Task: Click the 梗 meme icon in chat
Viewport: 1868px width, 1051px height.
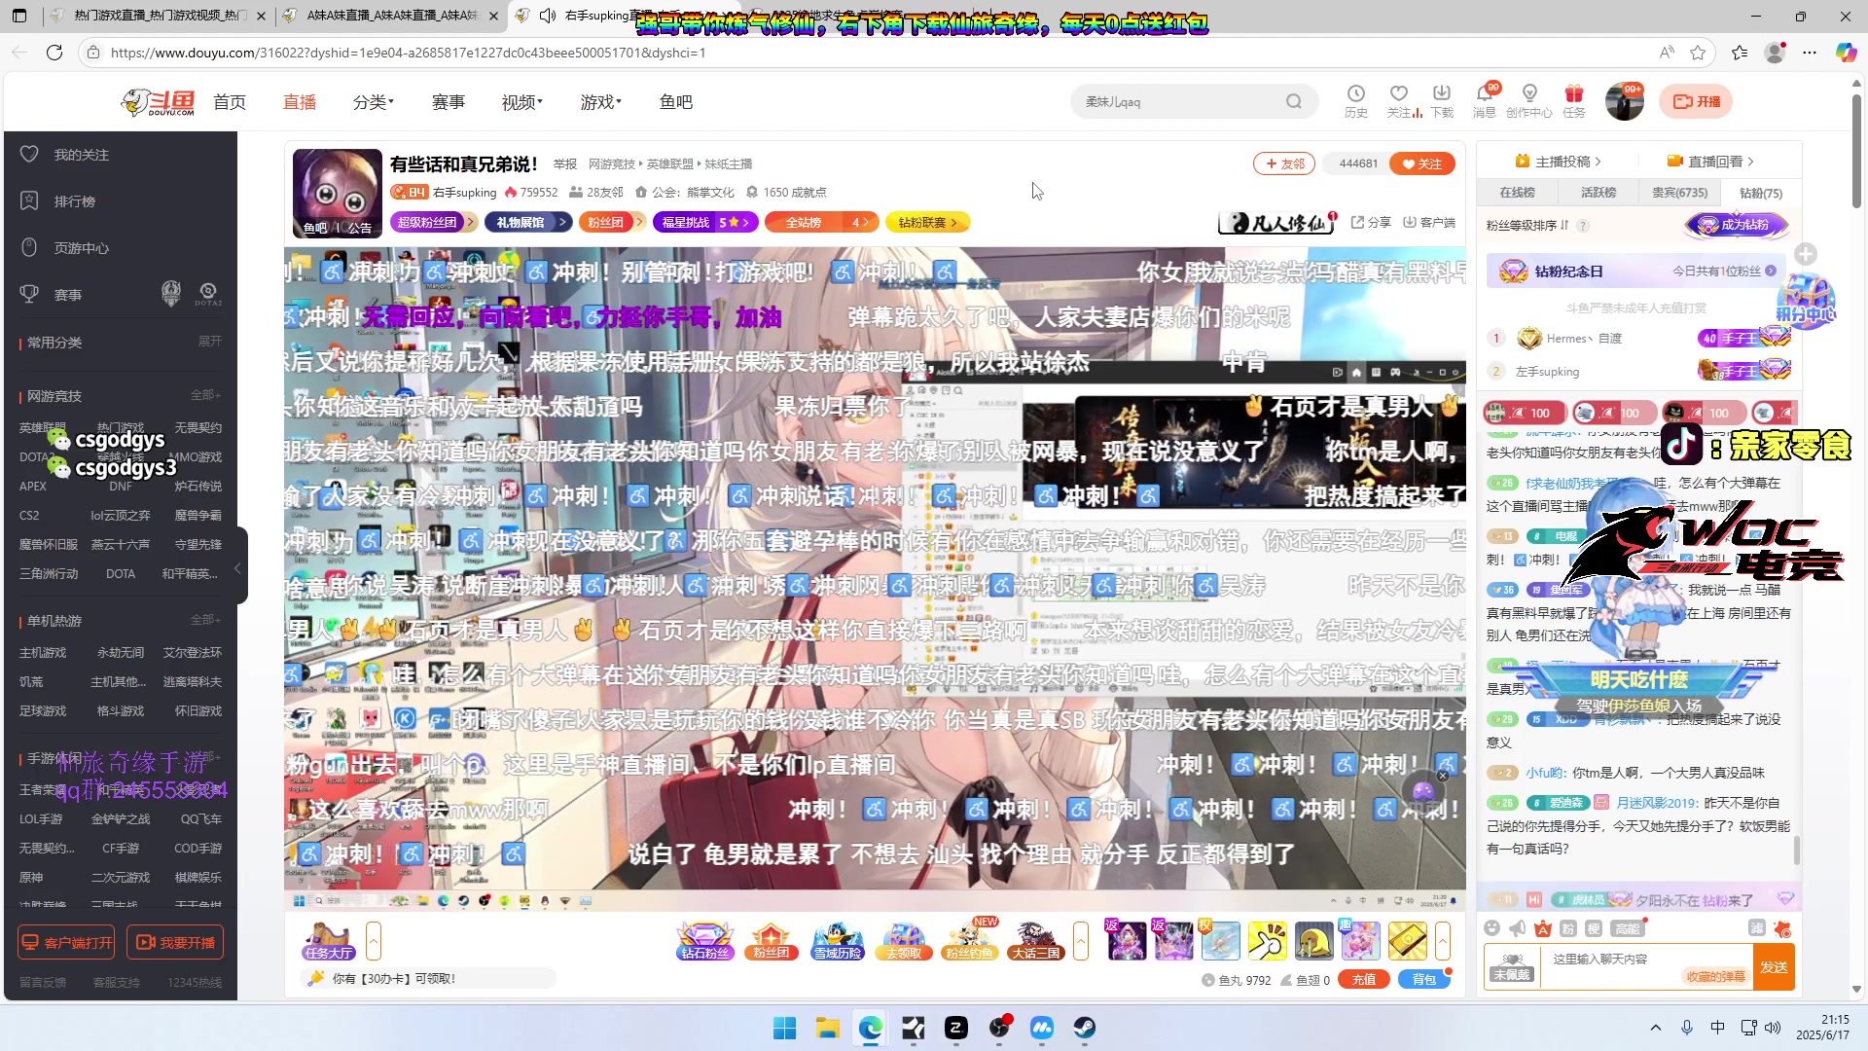Action: click(1594, 928)
